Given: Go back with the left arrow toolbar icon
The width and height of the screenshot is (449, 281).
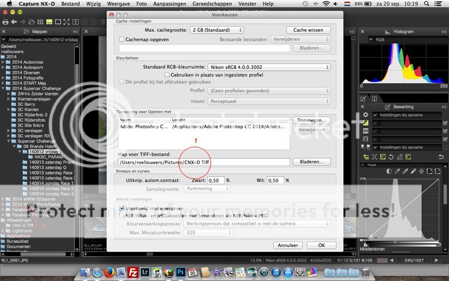Looking at the screenshot, I should click(x=14, y=22).
